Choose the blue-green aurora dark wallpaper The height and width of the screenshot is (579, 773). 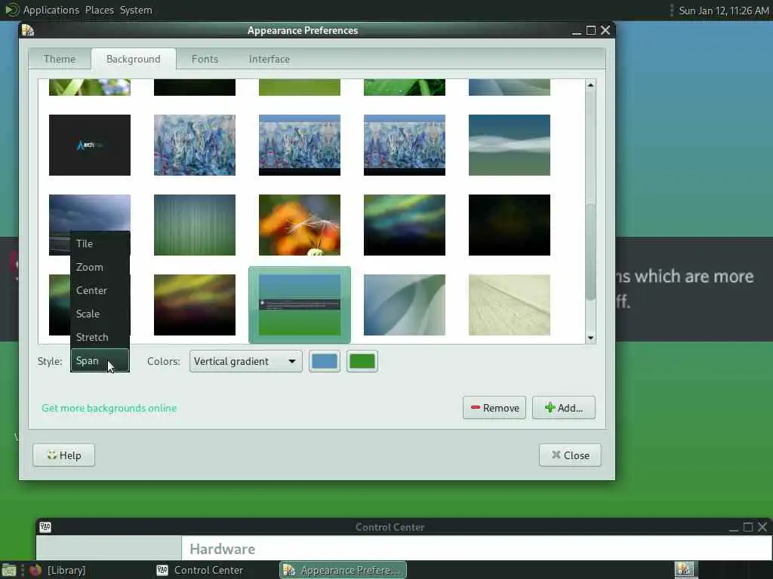click(x=405, y=225)
